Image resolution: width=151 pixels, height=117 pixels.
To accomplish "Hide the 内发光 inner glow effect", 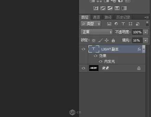I will click(x=101, y=61).
